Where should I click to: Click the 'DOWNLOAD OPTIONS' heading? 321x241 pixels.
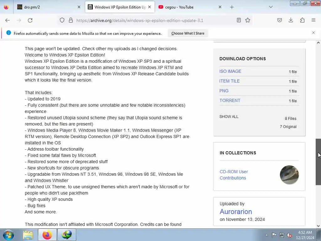click(243, 59)
